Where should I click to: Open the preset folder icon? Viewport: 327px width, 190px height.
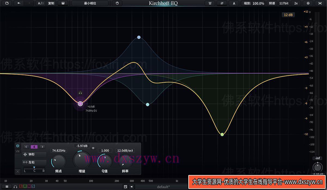click(x=7, y=3)
